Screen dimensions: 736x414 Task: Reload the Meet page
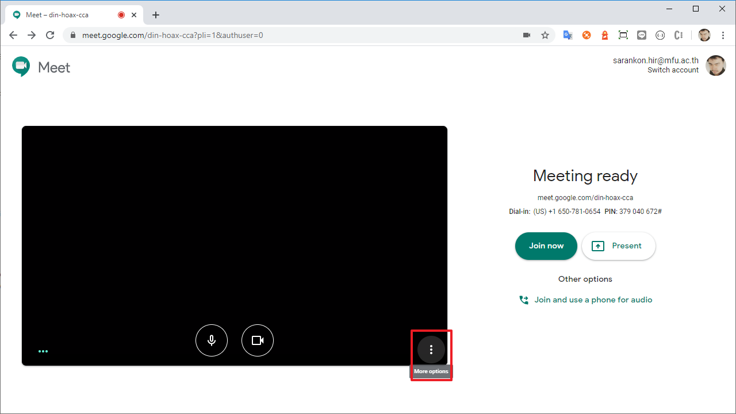point(50,35)
